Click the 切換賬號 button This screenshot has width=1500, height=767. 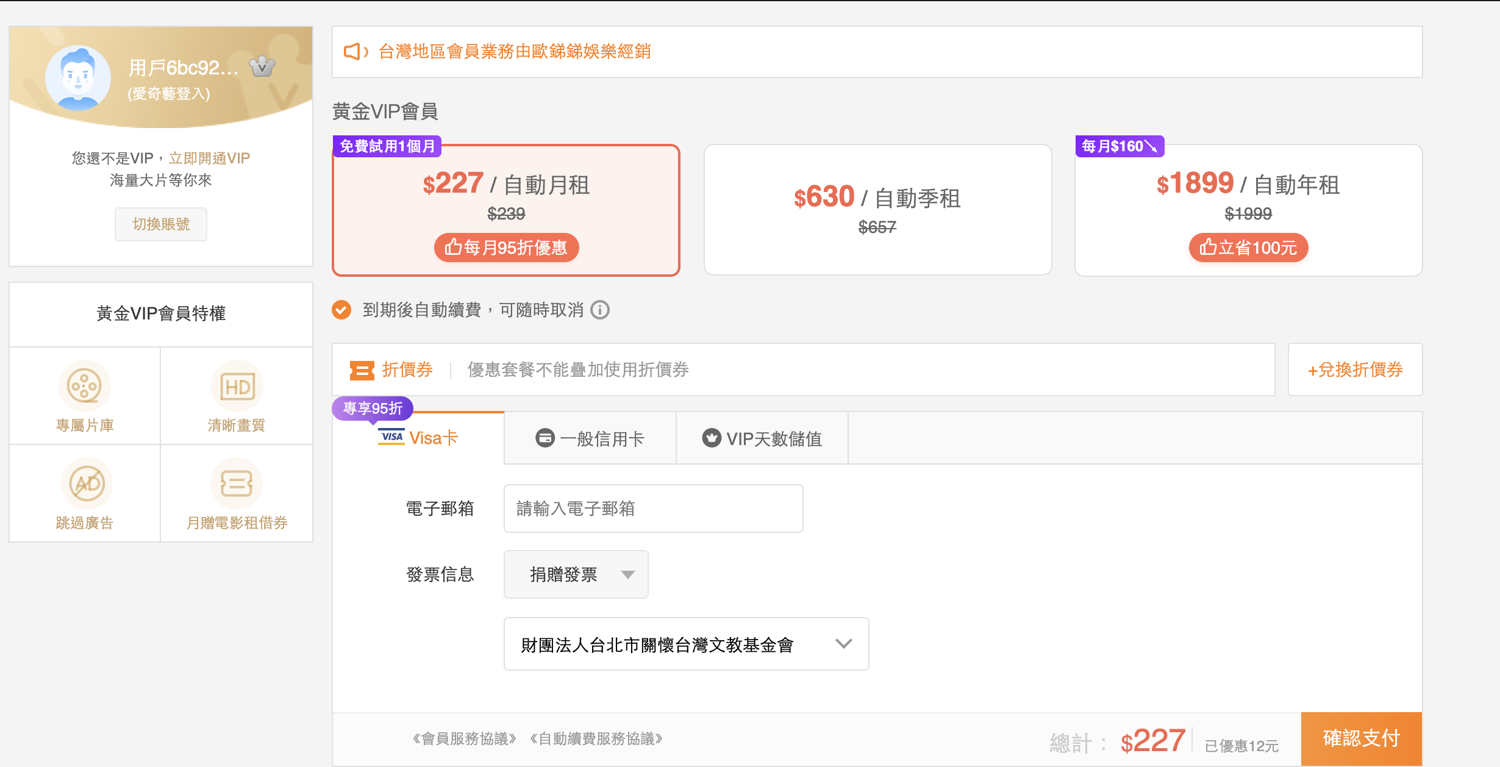tap(161, 224)
